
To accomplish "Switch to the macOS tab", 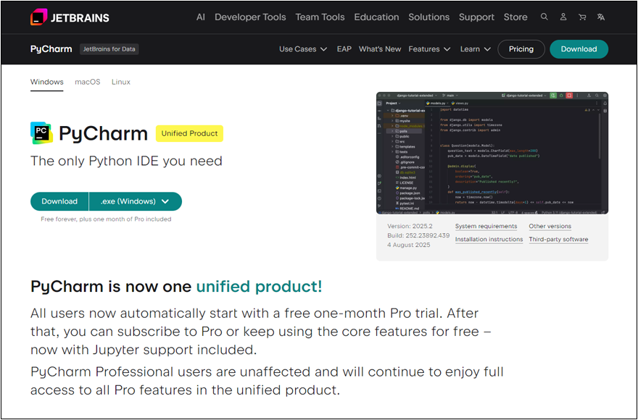I will (x=88, y=82).
